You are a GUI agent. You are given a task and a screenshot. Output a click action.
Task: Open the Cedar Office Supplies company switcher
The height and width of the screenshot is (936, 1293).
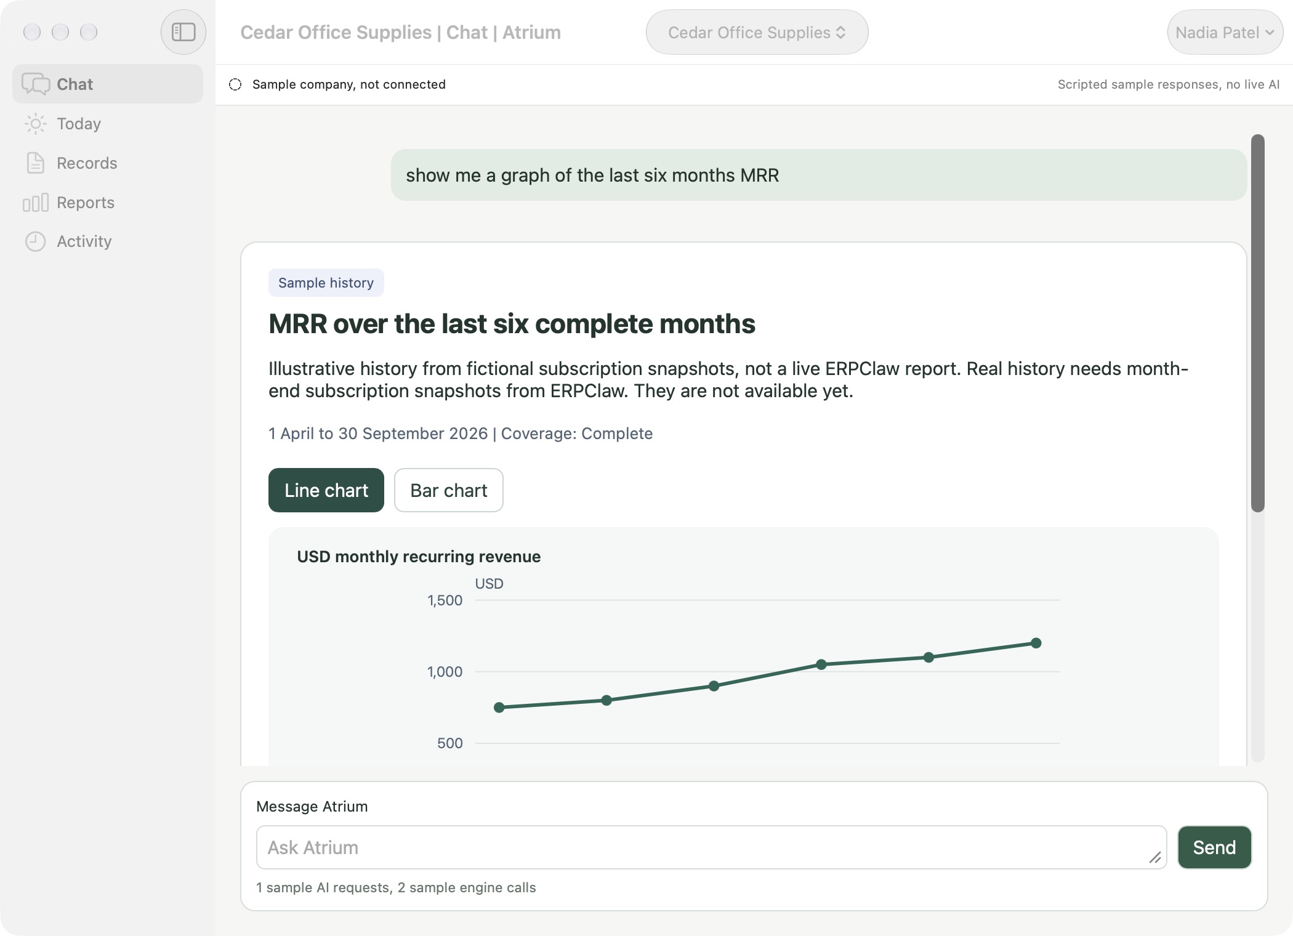tap(757, 32)
